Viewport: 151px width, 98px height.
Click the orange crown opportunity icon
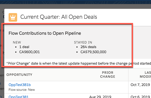tap(13, 17)
